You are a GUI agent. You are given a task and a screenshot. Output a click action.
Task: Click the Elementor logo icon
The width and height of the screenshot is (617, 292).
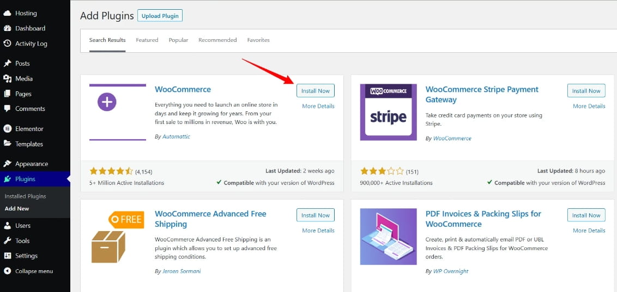point(7,129)
